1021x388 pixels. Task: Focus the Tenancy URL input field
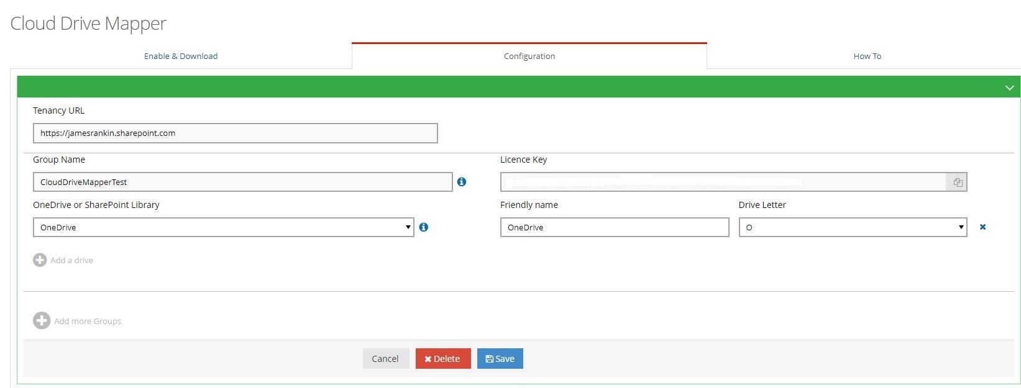(x=235, y=133)
